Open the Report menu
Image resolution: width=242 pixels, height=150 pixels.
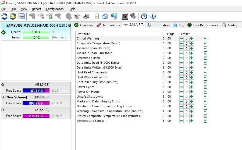pos(36,9)
